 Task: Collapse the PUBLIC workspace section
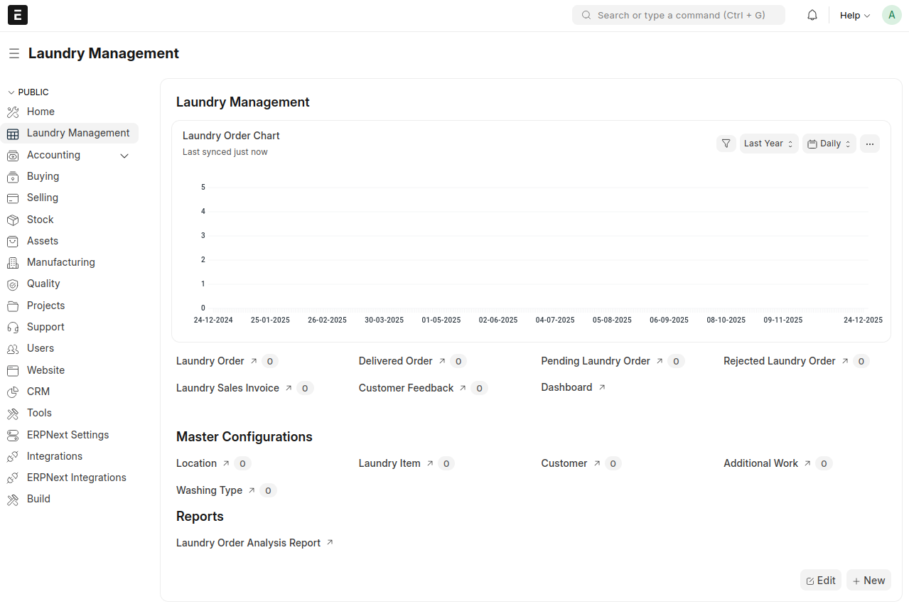click(11, 92)
